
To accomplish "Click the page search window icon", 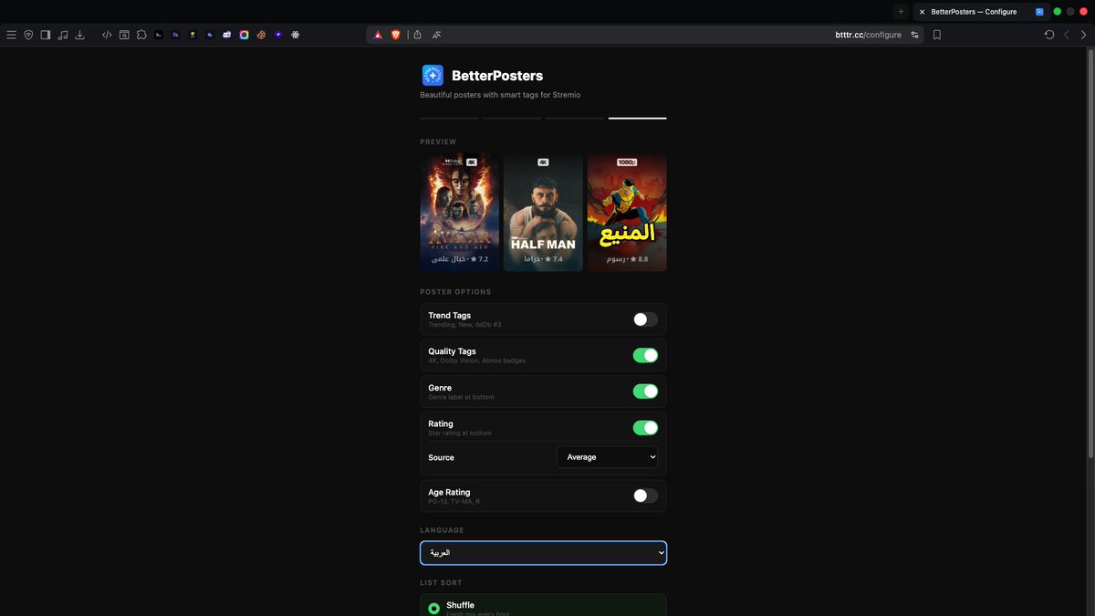I will [x=124, y=35].
